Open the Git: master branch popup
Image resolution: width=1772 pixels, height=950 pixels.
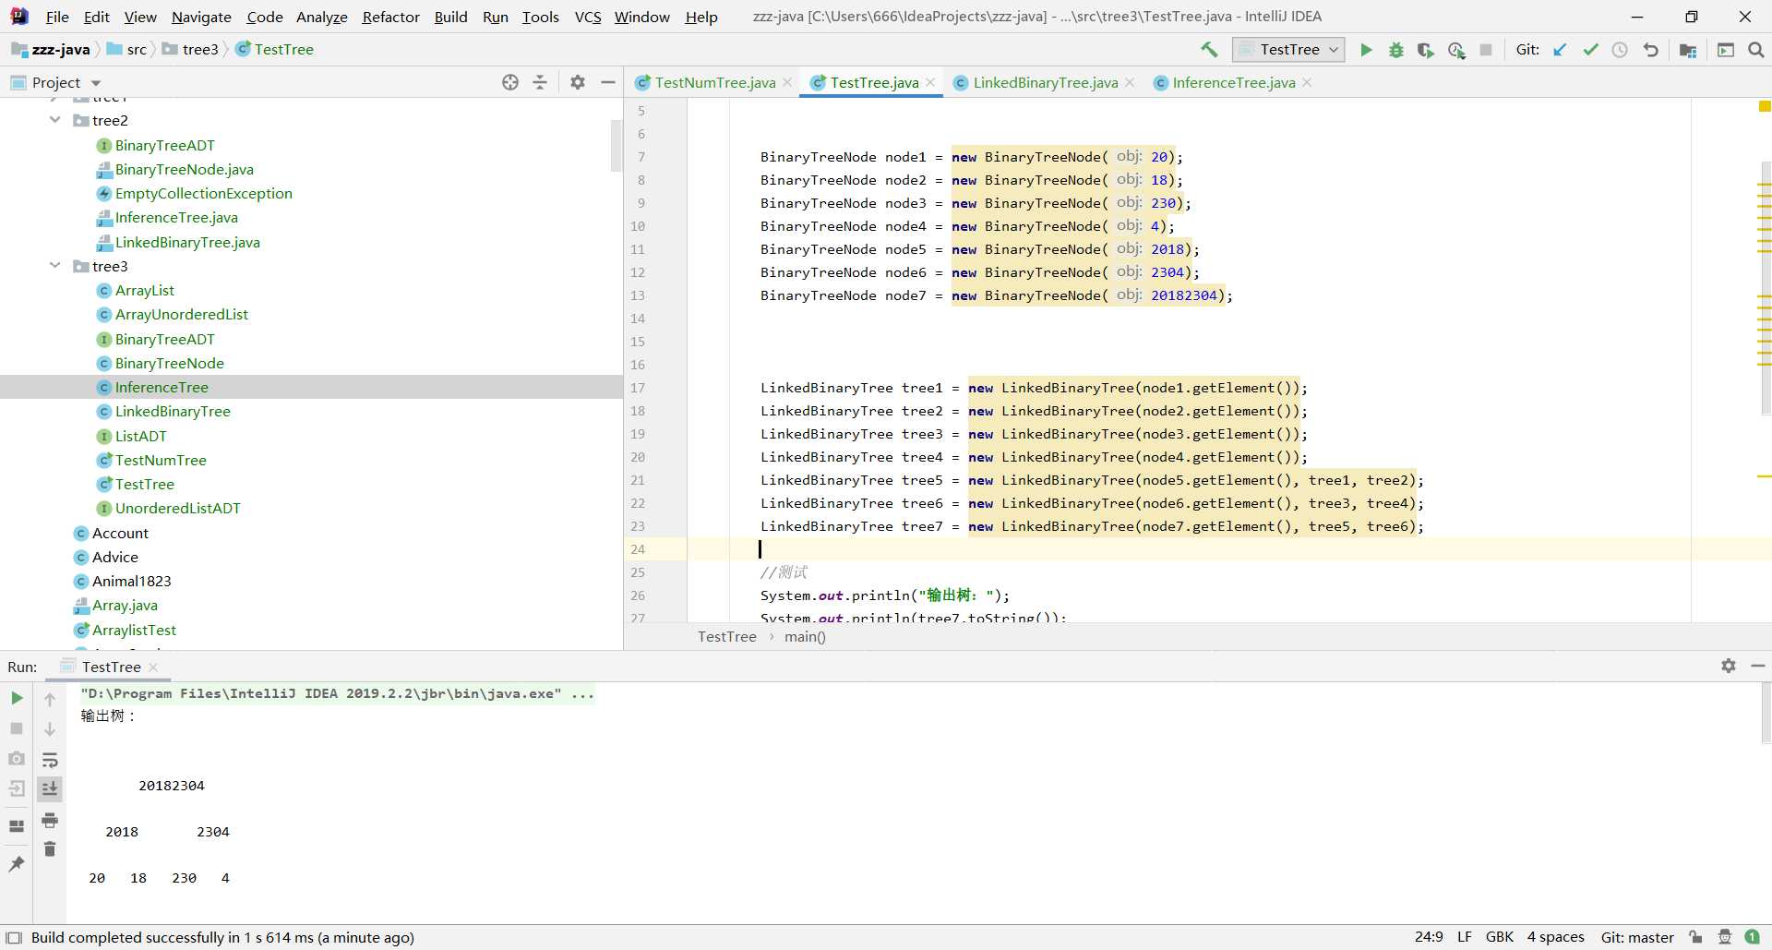(1637, 937)
